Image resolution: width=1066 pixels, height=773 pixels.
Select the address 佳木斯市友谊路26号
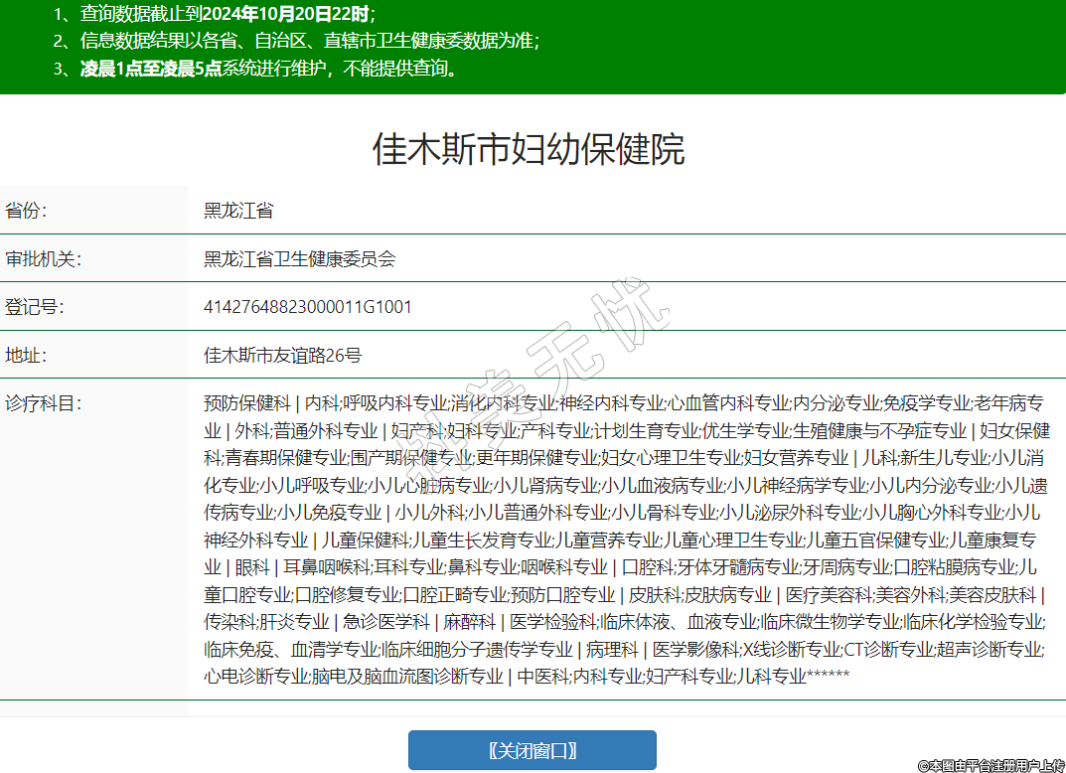[282, 355]
